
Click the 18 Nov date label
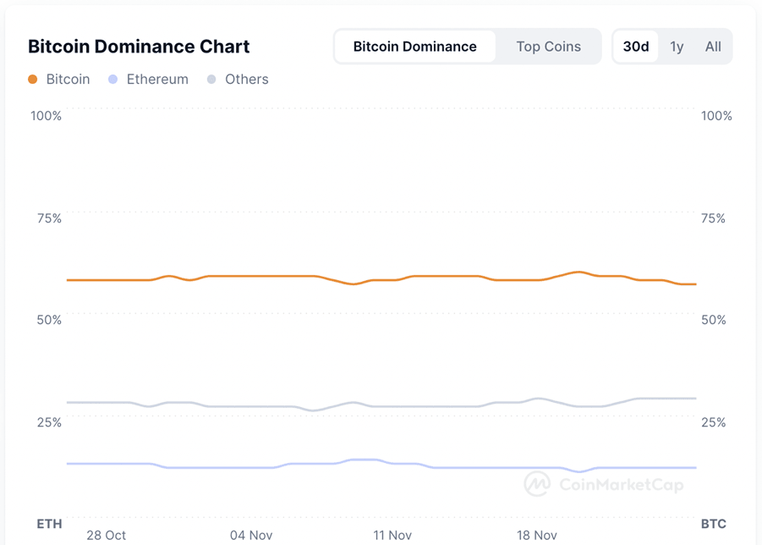pos(536,535)
